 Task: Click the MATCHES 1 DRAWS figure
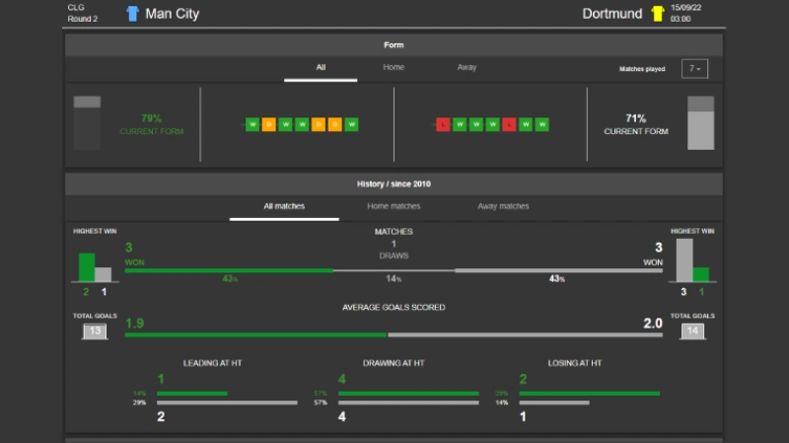[x=394, y=244]
